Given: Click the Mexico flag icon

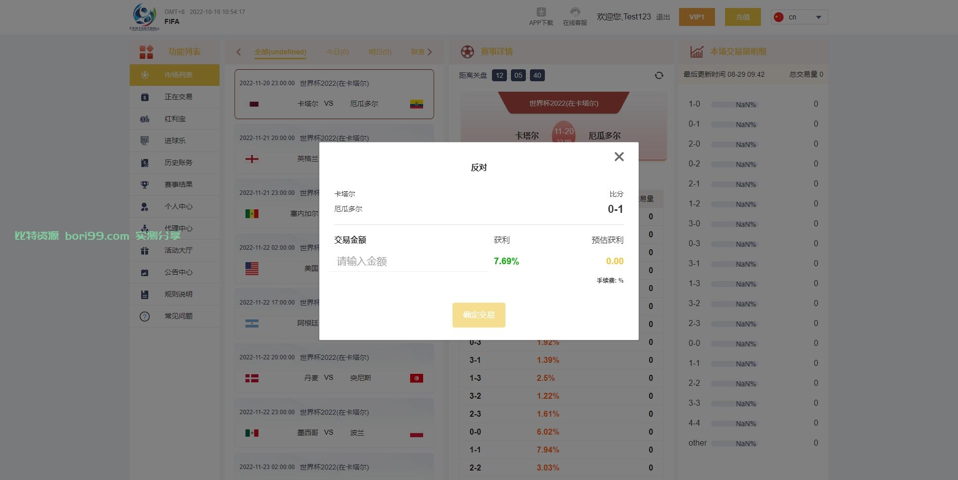Looking at the screenshot, I should point(252,433).
